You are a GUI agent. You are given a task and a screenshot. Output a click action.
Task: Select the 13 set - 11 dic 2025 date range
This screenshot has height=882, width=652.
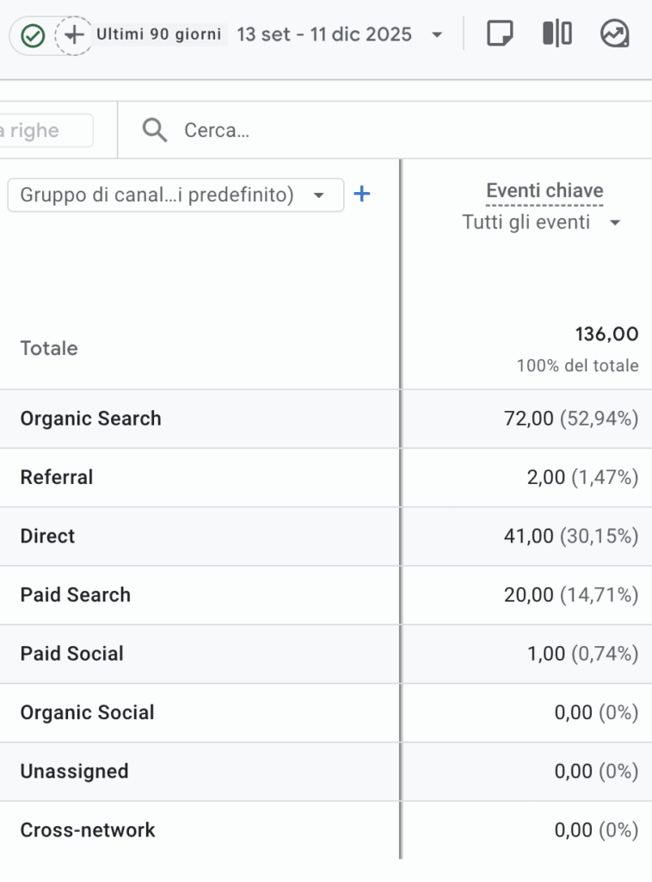(x=324, y=35)
